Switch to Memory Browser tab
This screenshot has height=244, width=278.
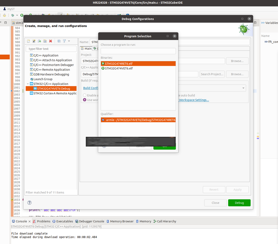120,221
